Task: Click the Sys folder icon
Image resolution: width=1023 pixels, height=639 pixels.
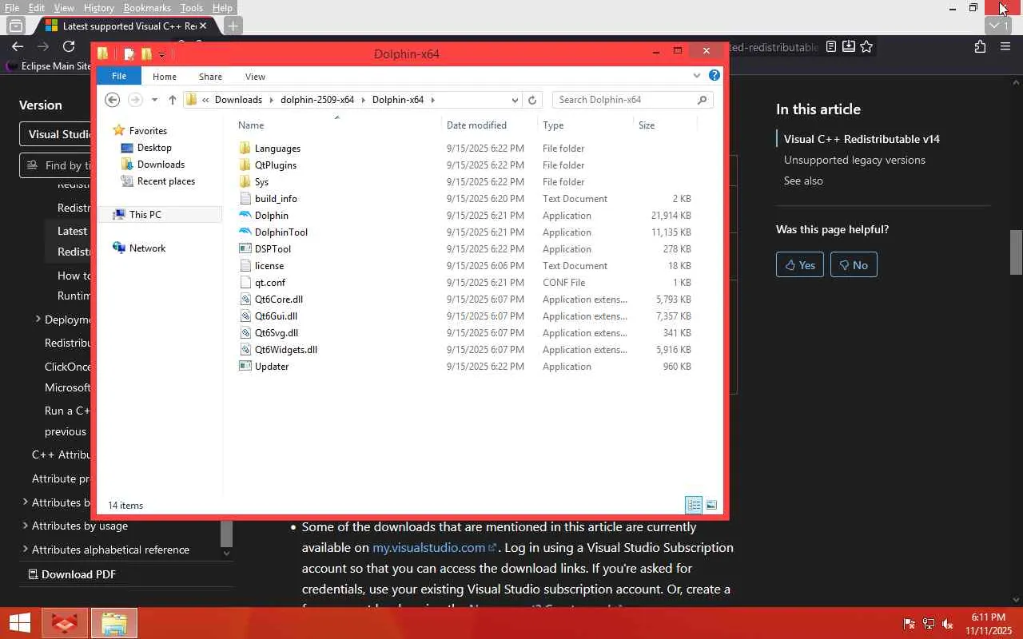Action: click(245, 182)
